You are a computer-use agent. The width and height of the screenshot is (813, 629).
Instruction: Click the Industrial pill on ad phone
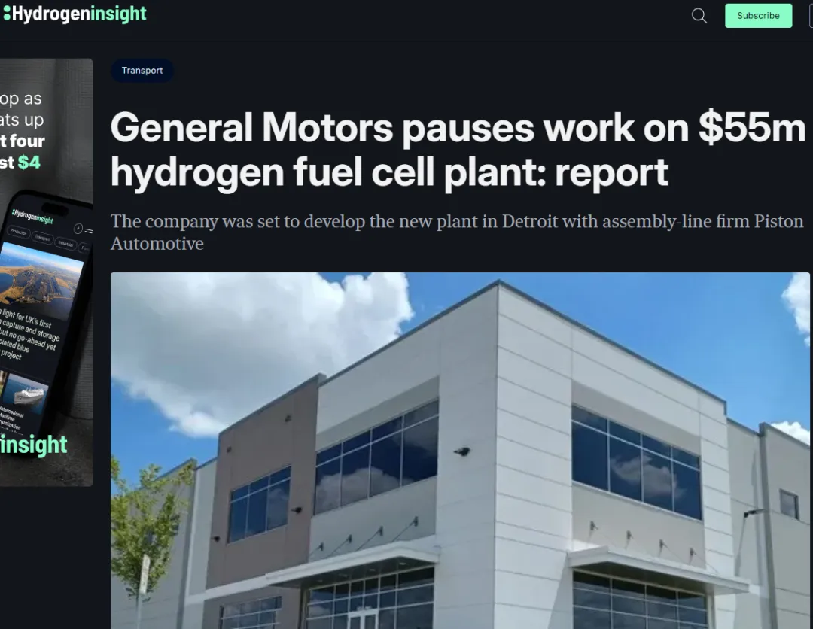point(65,244)
